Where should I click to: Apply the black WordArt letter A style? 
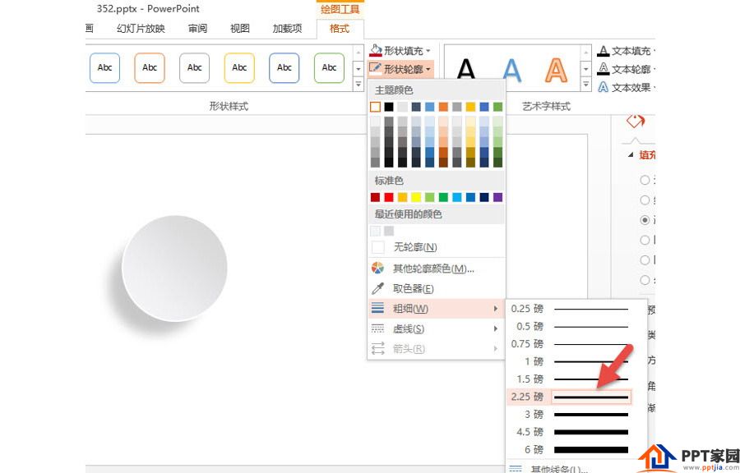pyautogui.click(x=466, y=69)
